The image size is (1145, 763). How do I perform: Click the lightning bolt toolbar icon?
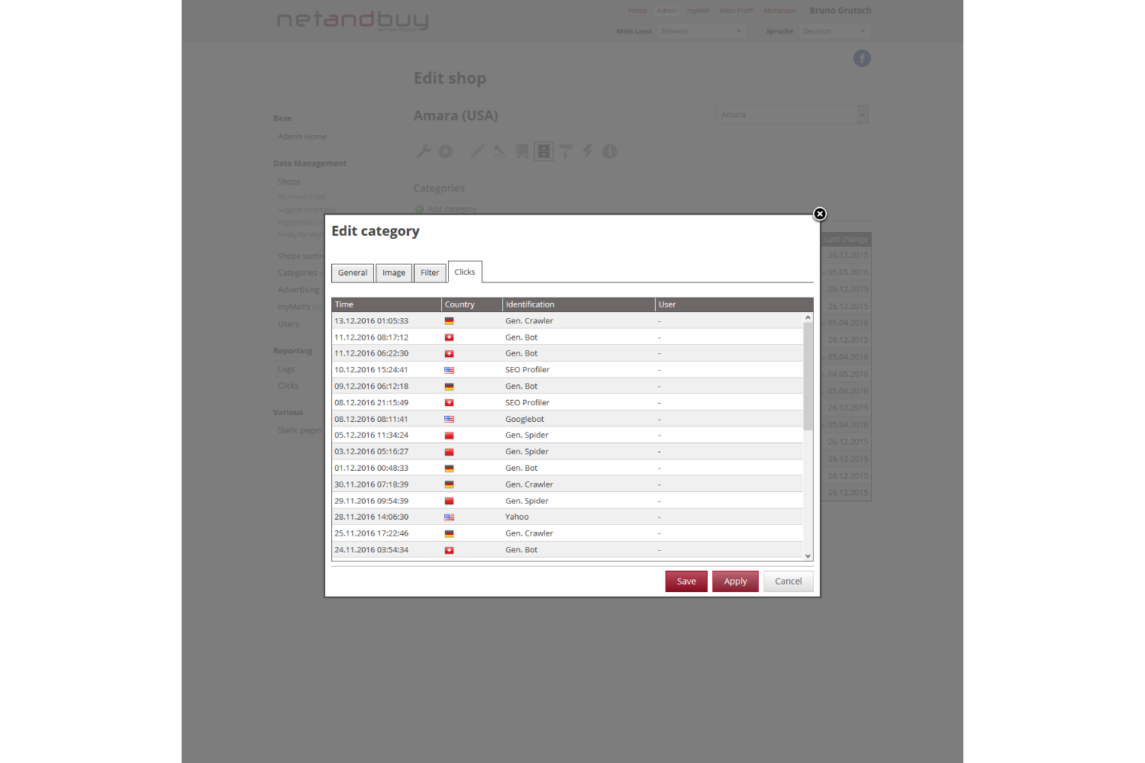(x=588, y=151)
